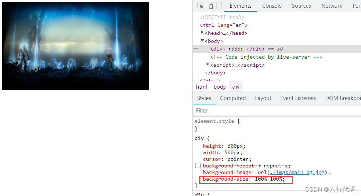Select the DOCTYPE html line
The width and height of the screenshot is (361, 196).
222,17
